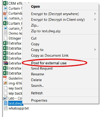Choose Refresh in the context menu
The width and height of the screenshot is (103, 117).
point(37,93)
